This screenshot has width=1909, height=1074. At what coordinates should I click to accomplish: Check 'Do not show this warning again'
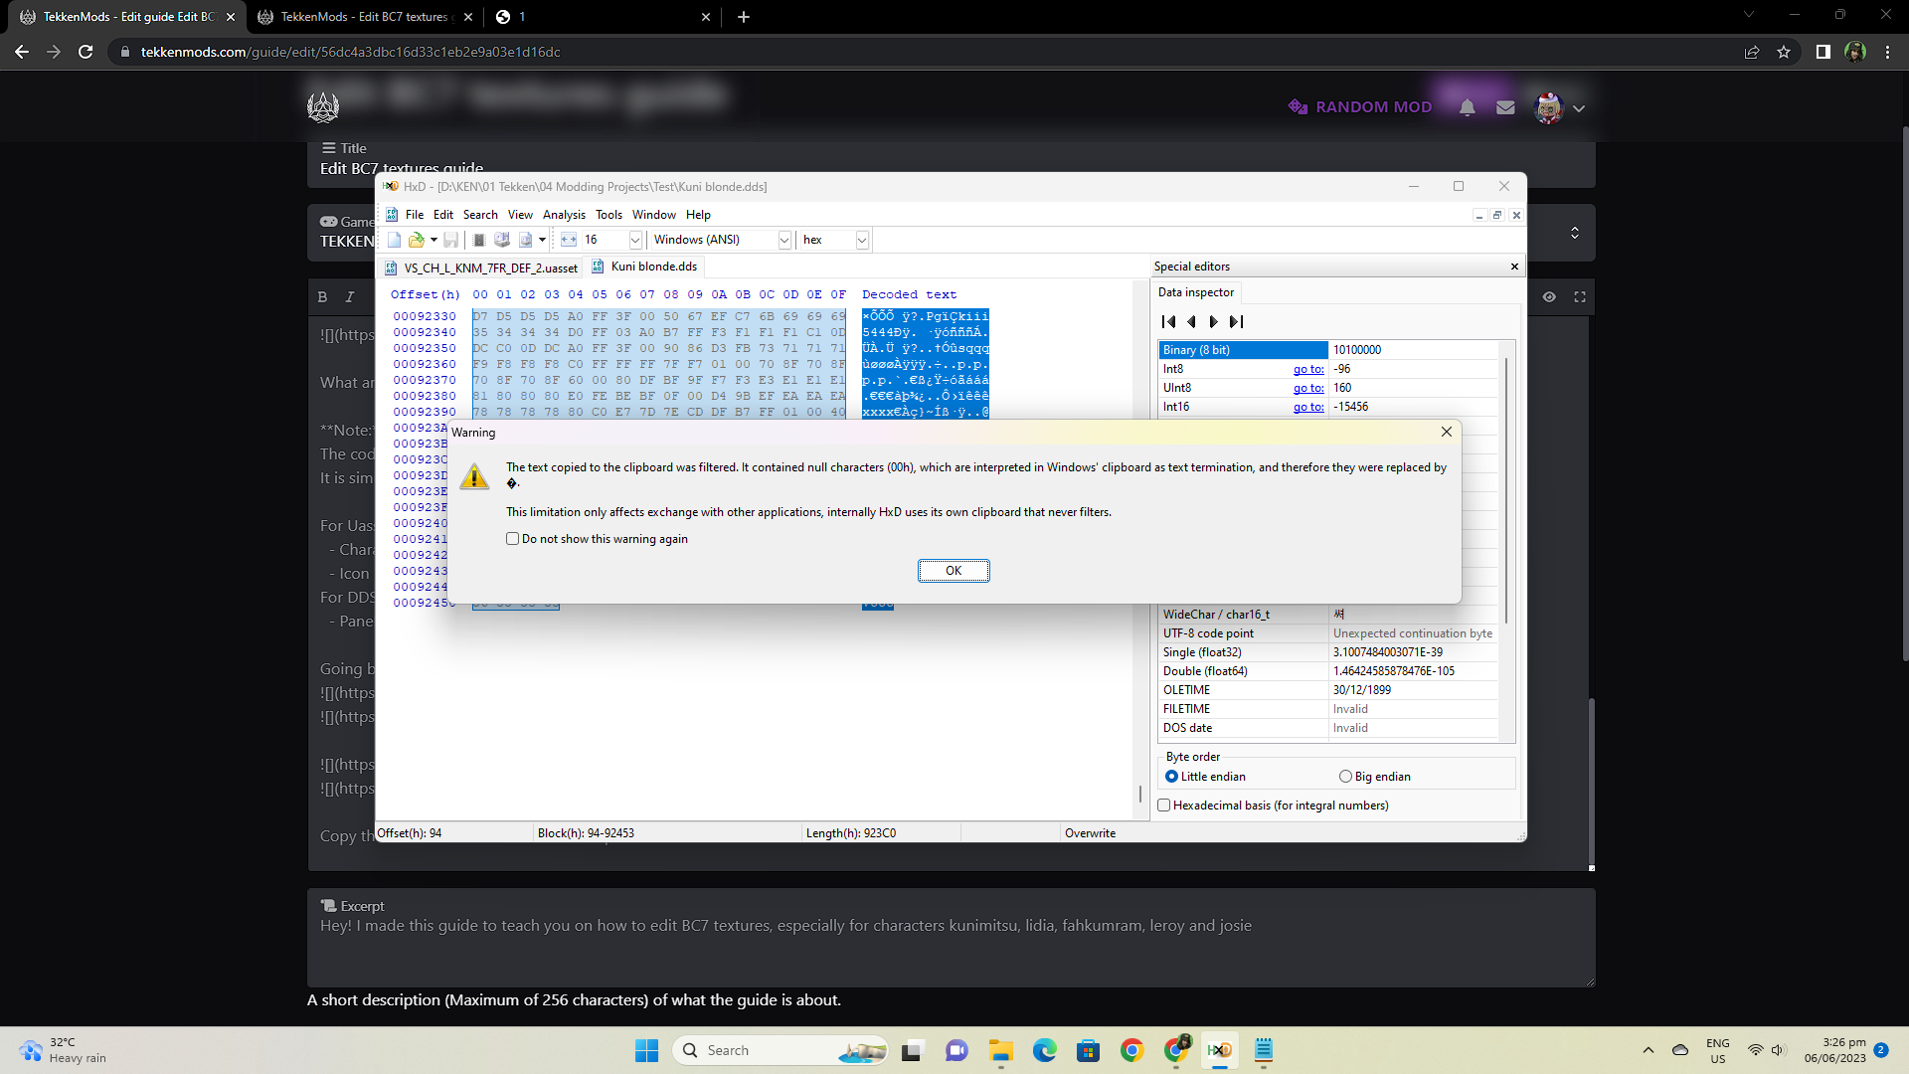coord(513,539)
